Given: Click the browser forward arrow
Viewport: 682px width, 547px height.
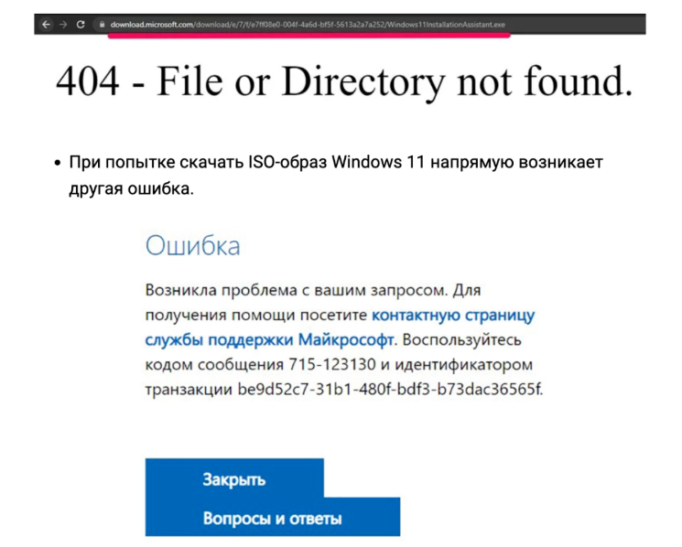Looking at the screenshot, I should (x=63, y=25).
